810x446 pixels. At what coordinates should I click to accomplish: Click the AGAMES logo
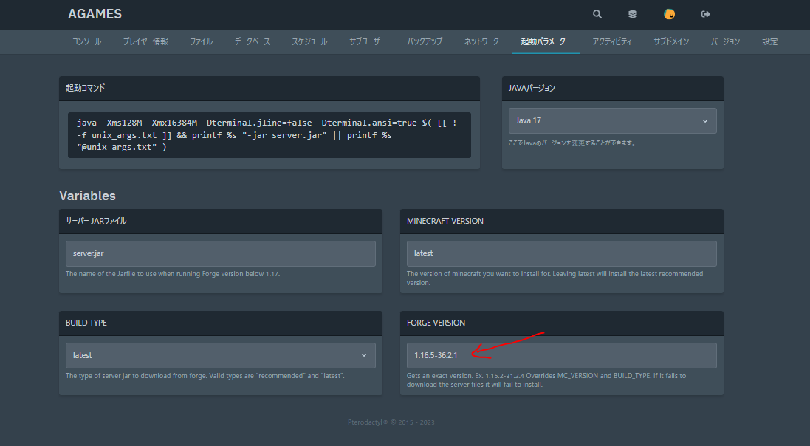coord(95,14)
